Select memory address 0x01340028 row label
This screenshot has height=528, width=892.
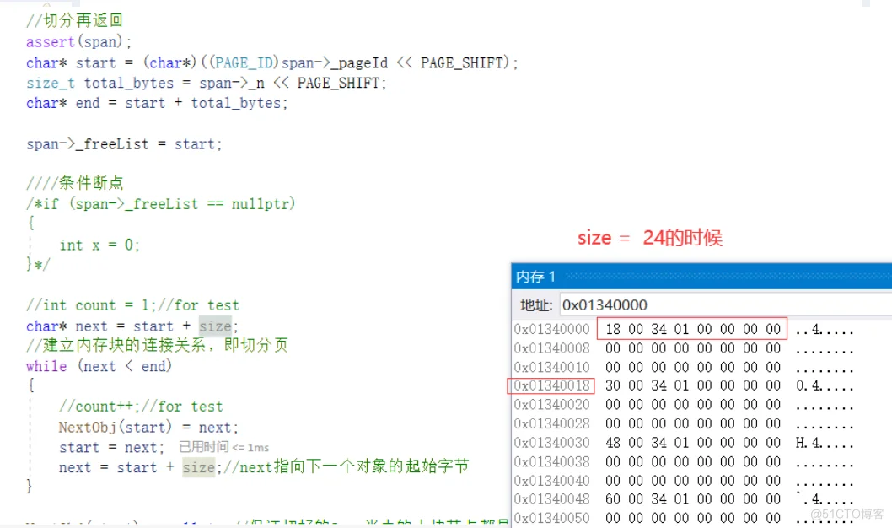(551, 424)
